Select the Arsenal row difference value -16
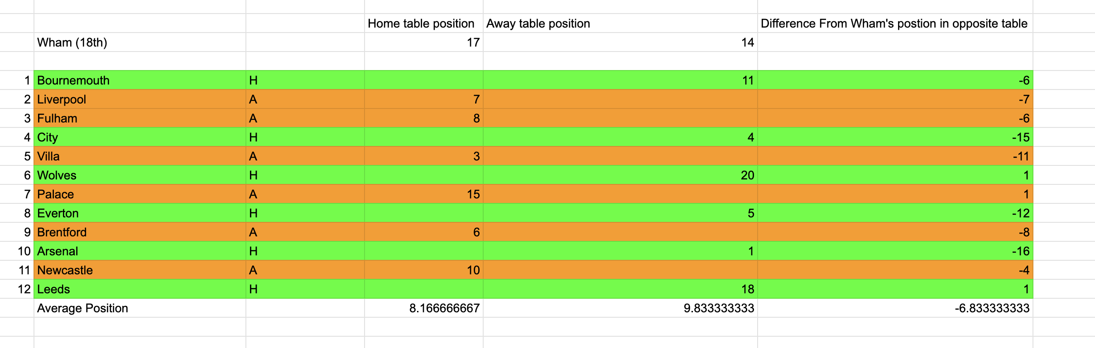The height and width of the screenshot is (348, 1095). tap(894, 251)
